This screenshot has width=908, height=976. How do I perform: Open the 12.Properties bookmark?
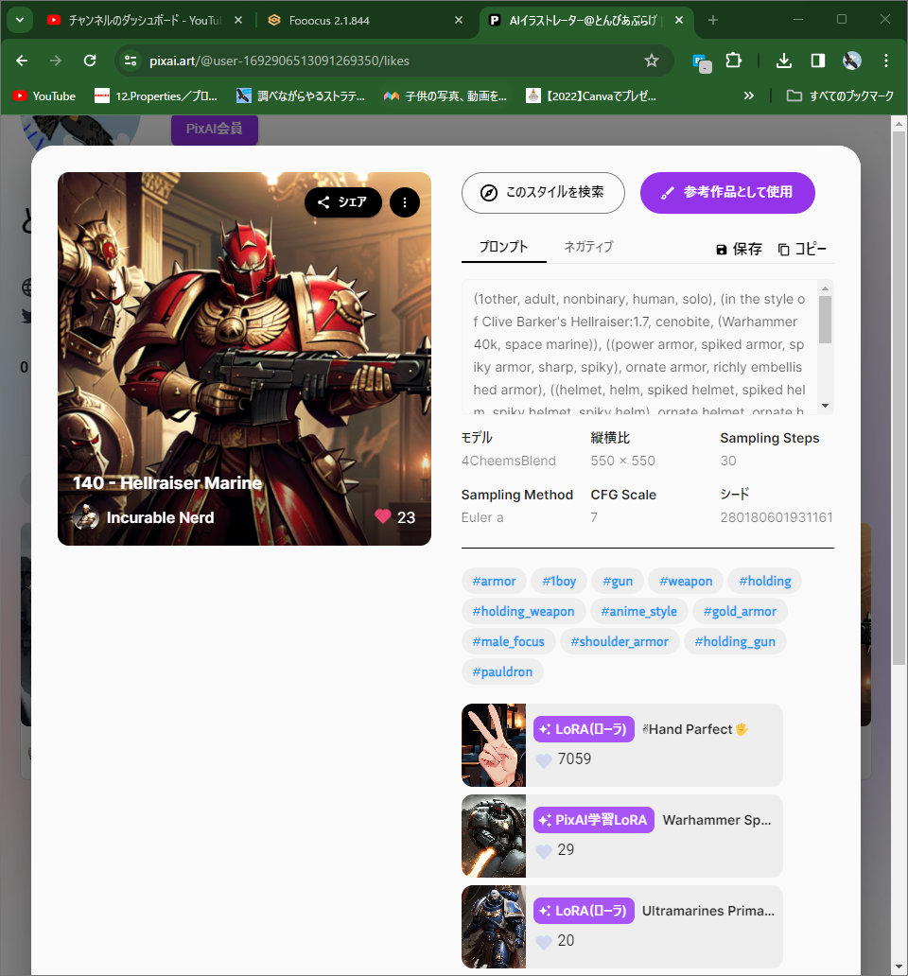tap(155, 96)
